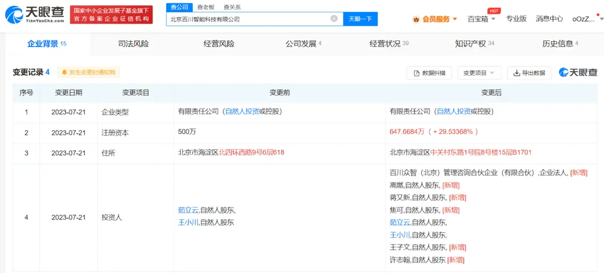604x273 pixels.
Task: Clear the search box with the X icon
Action: click(x=334, y=18)
